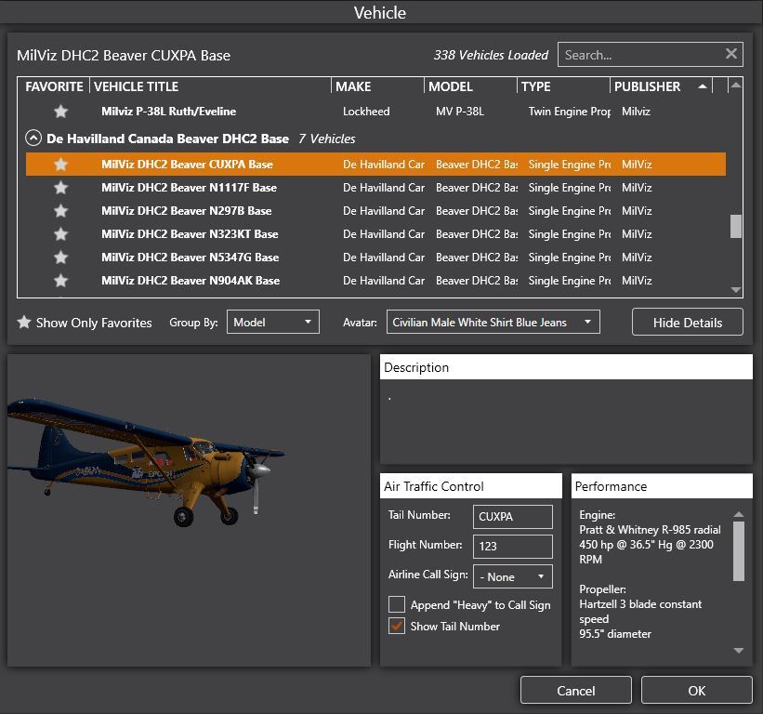Toggle favorite star for N1117F Base row
763x714 pixels.
click(x=60, y=188)
